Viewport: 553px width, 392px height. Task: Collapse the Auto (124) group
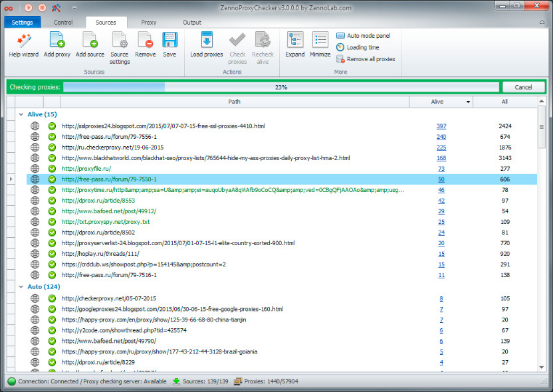pyautogui.click(x=21, y=287)
